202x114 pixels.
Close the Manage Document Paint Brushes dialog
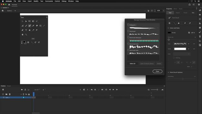click(157, 71)
